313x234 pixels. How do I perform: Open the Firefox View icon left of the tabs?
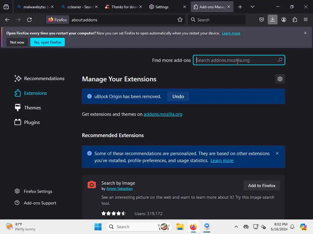click(6, 7)
